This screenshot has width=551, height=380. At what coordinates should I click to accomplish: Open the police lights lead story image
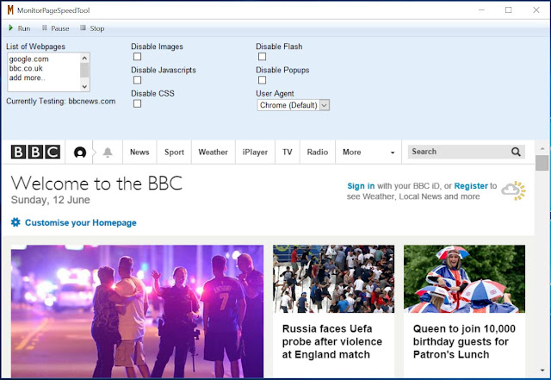137,311
